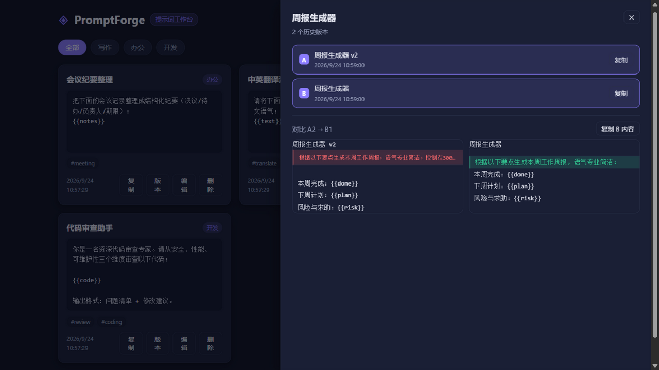Copy the 周报生成器 B version row
659x370 pixels.
(621, 93)
